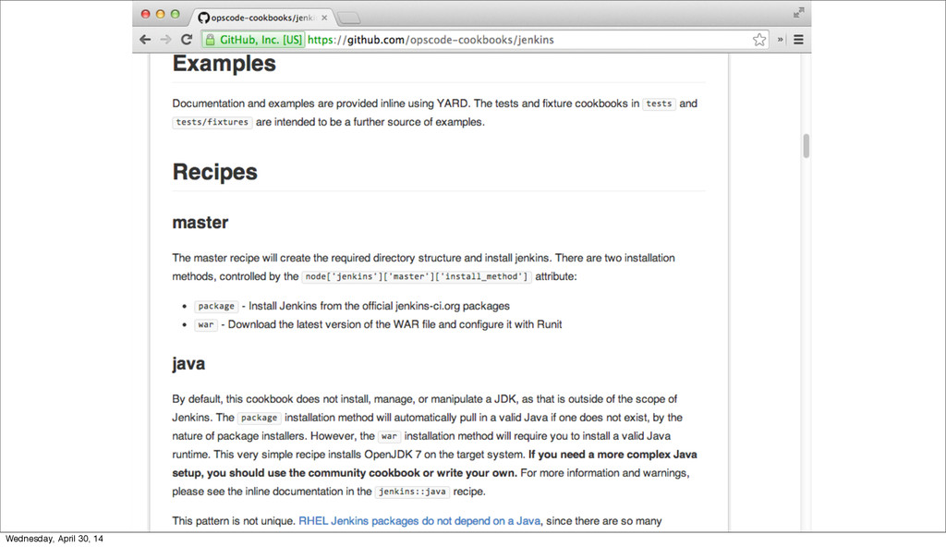The height and width of the screenshot is (547, 946).
Task: Select the opscode-cookbooks/jenkins tab
Action: (x=263, y=18)
